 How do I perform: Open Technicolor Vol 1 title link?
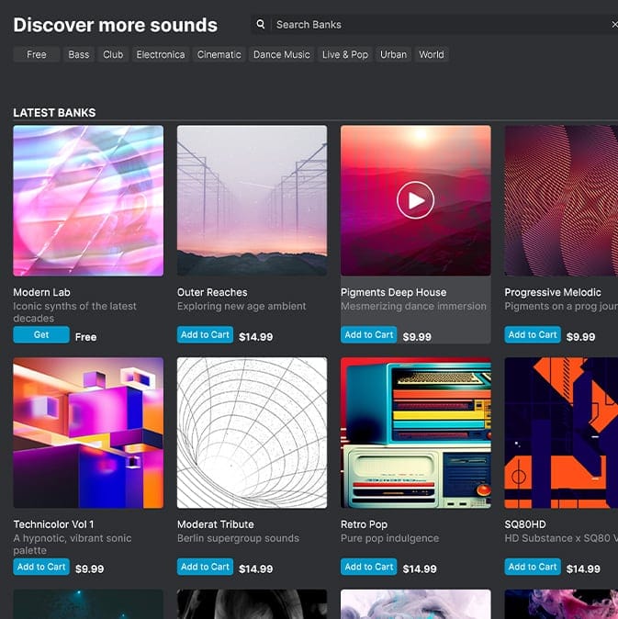[x=53, y=524]
